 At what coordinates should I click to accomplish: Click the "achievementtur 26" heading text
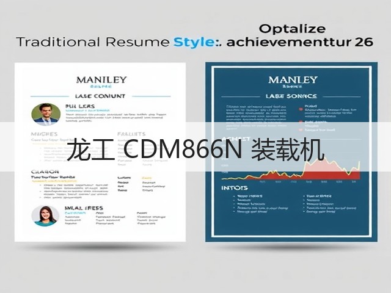coord(300,42)
